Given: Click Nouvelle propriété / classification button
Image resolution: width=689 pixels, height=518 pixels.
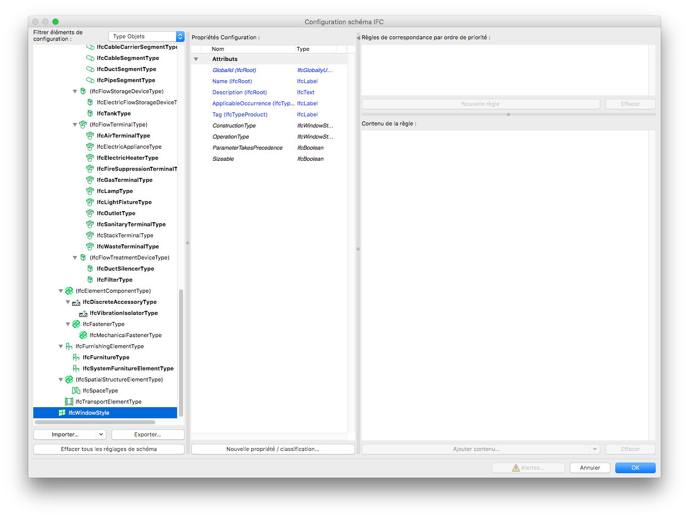Looking at the screenshot, I should coord(273,449).
